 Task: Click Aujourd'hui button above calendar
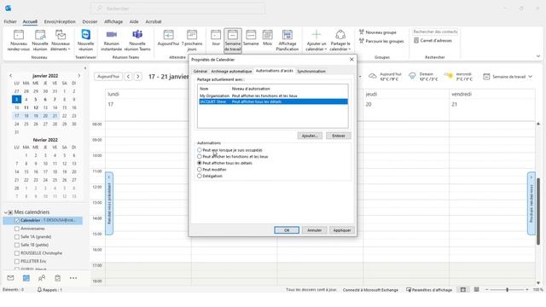click(108, 76)
